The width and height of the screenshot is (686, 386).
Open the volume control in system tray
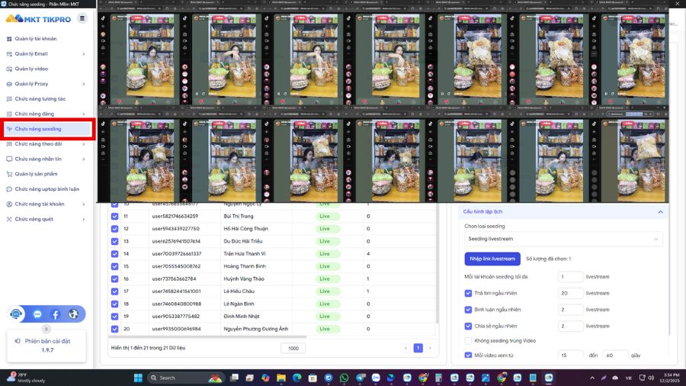pos(651,378)
